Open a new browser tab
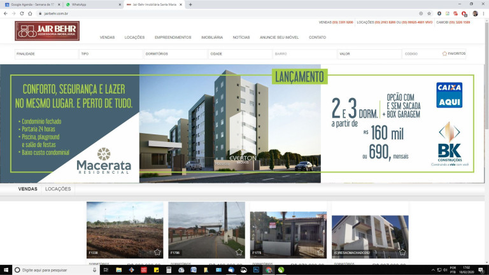The width and height of the screenshot is (489, 275). pos(190,4)
